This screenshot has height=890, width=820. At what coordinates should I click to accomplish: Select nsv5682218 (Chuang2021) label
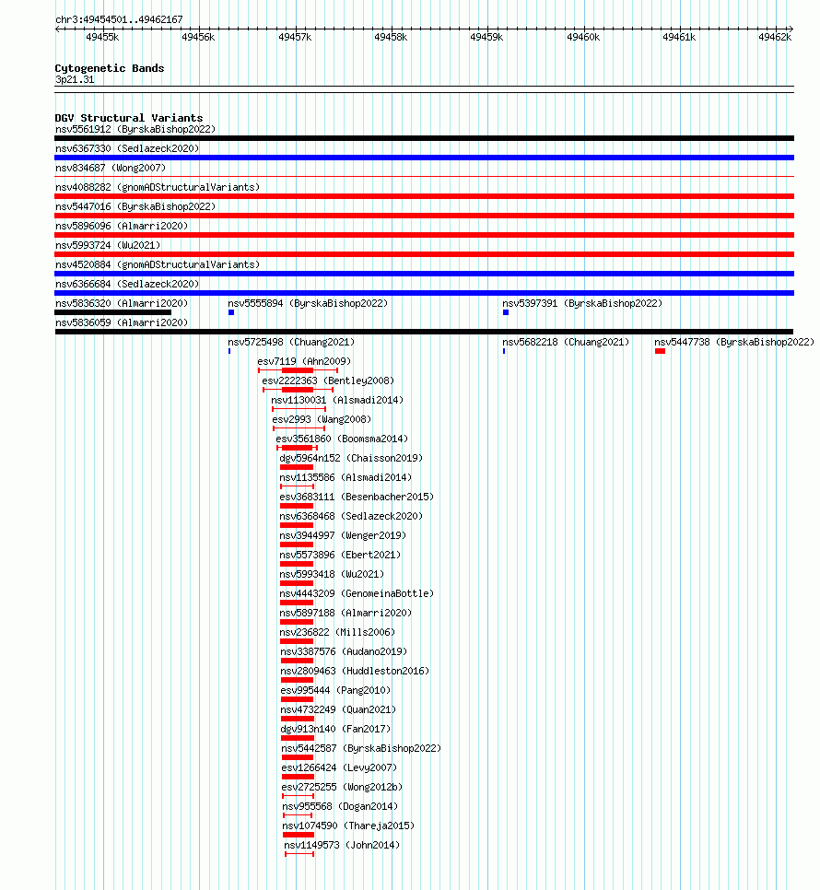pyautogui.click(x=566, y=342)
